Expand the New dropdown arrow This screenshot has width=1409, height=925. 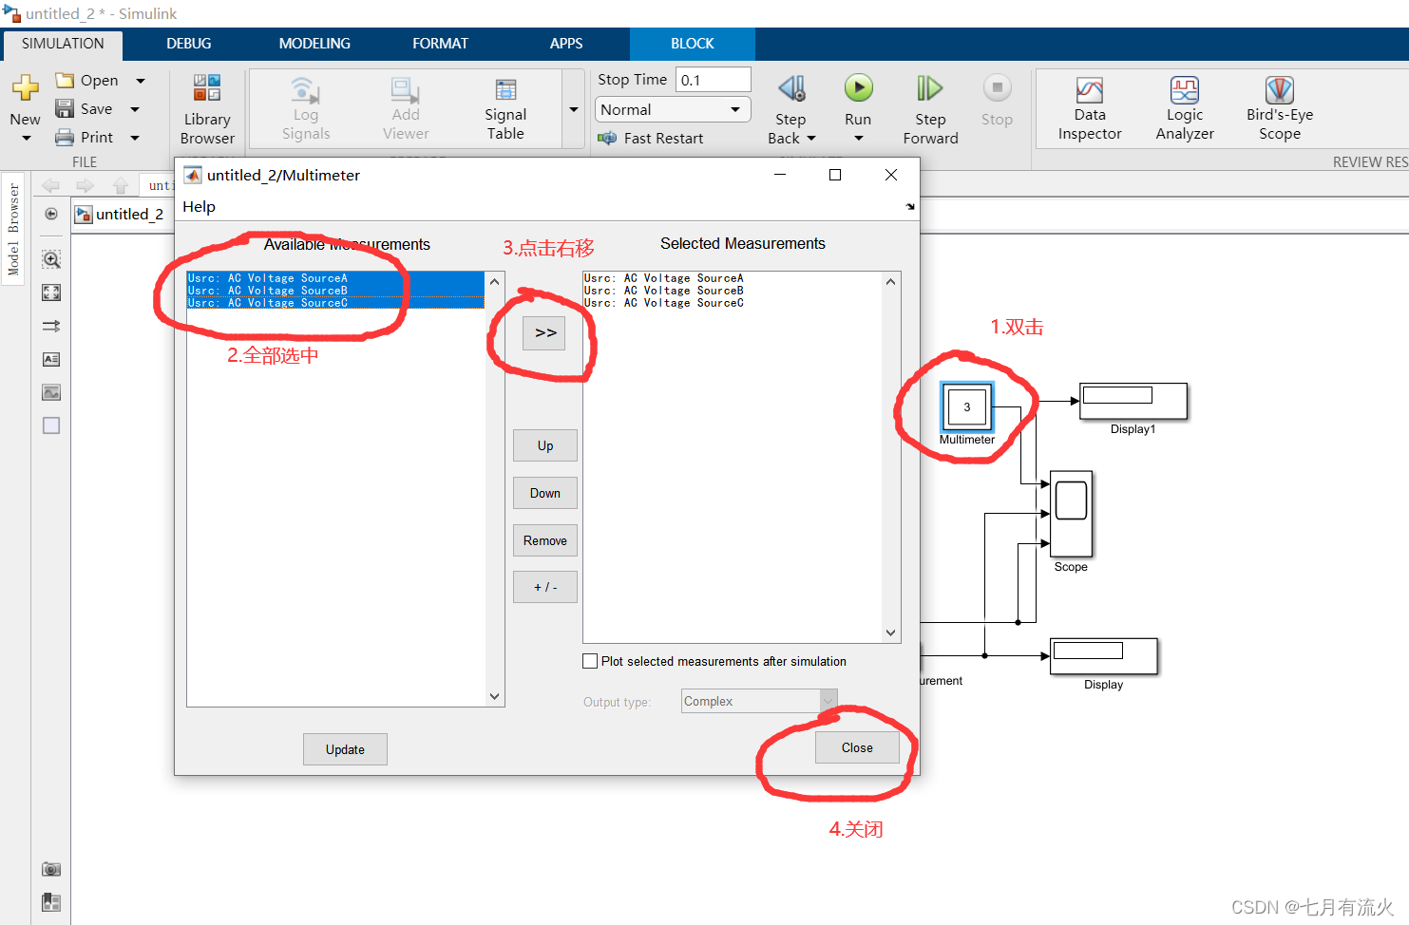[26, 139]
